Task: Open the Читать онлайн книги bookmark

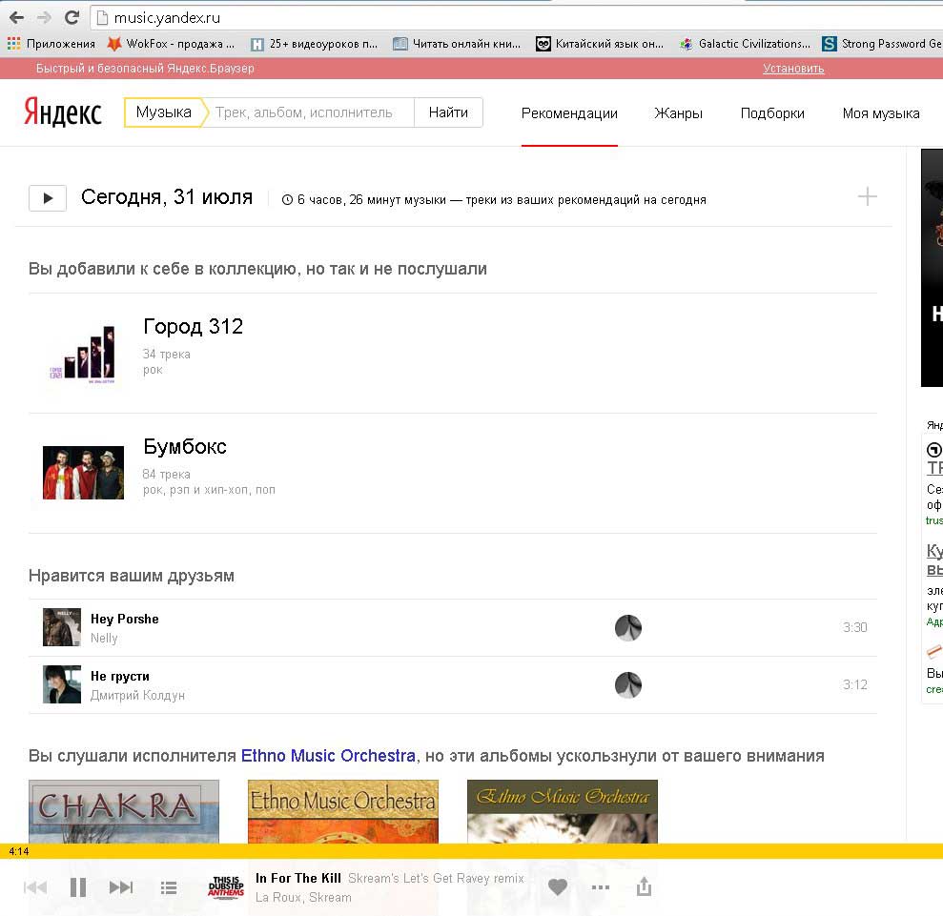Action: click(x=457, y=43)
